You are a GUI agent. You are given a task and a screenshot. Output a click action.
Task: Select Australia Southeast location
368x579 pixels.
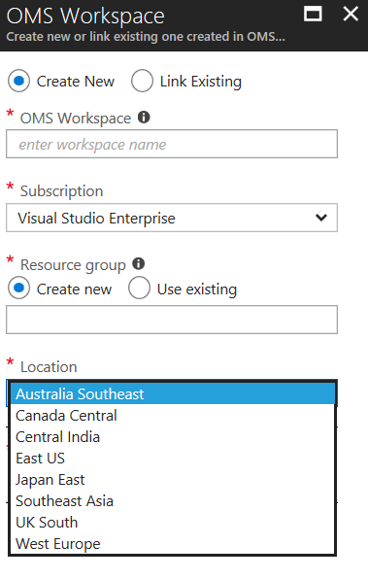(x=173, y=394)
